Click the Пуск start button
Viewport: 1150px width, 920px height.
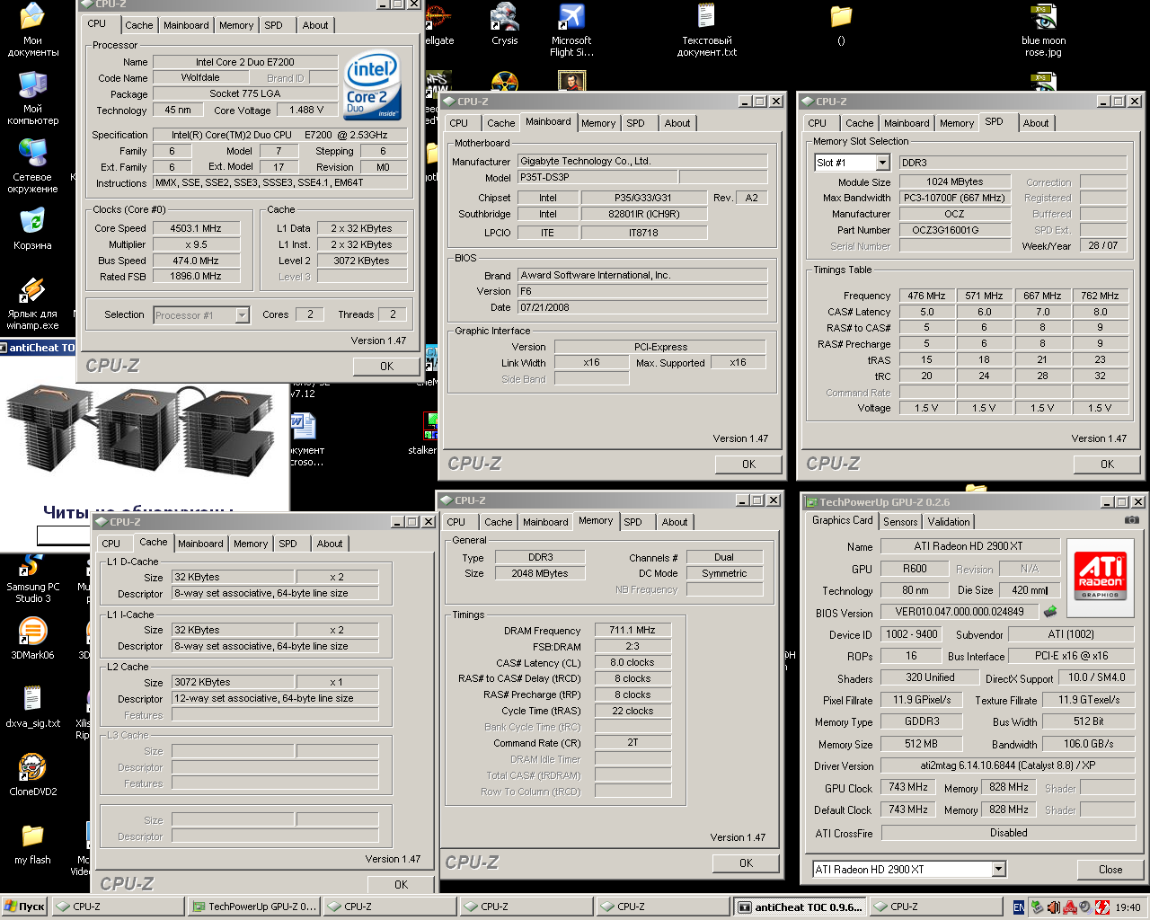point(25,907)
